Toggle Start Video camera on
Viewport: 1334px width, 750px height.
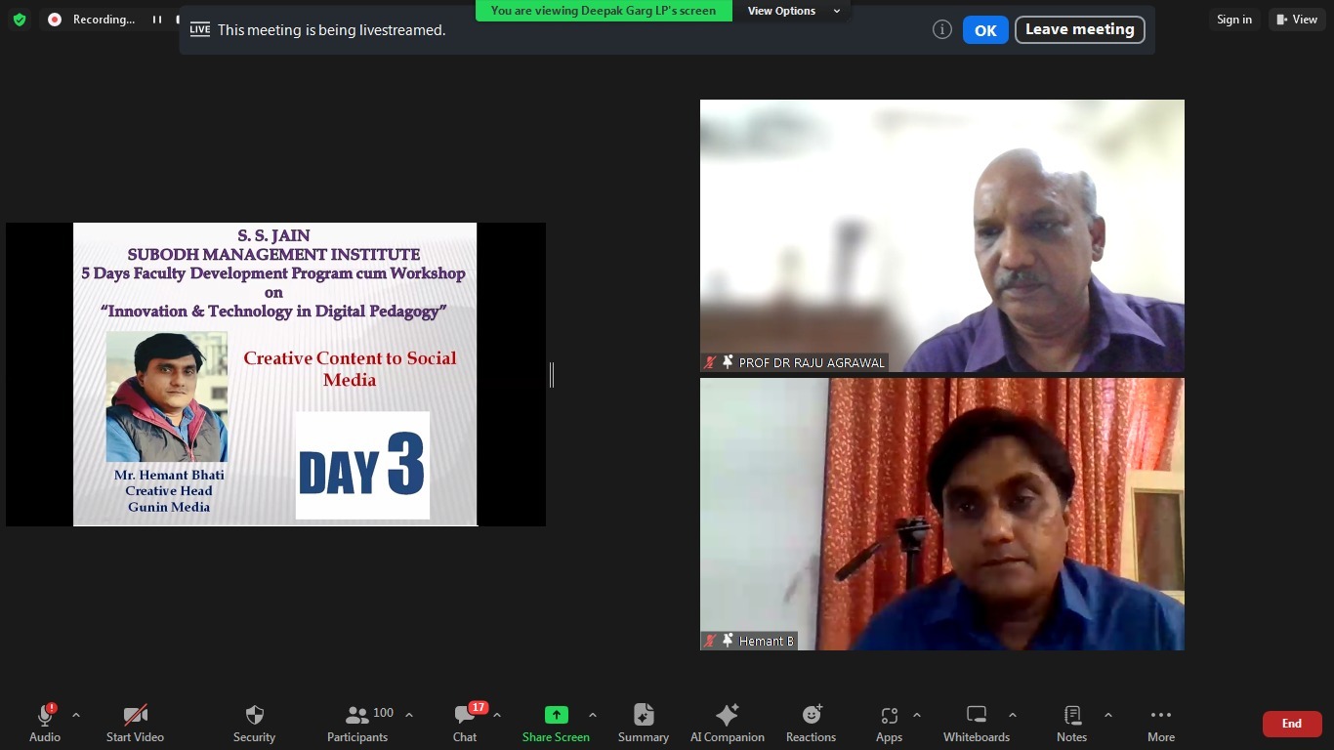(x=135, y=723)
